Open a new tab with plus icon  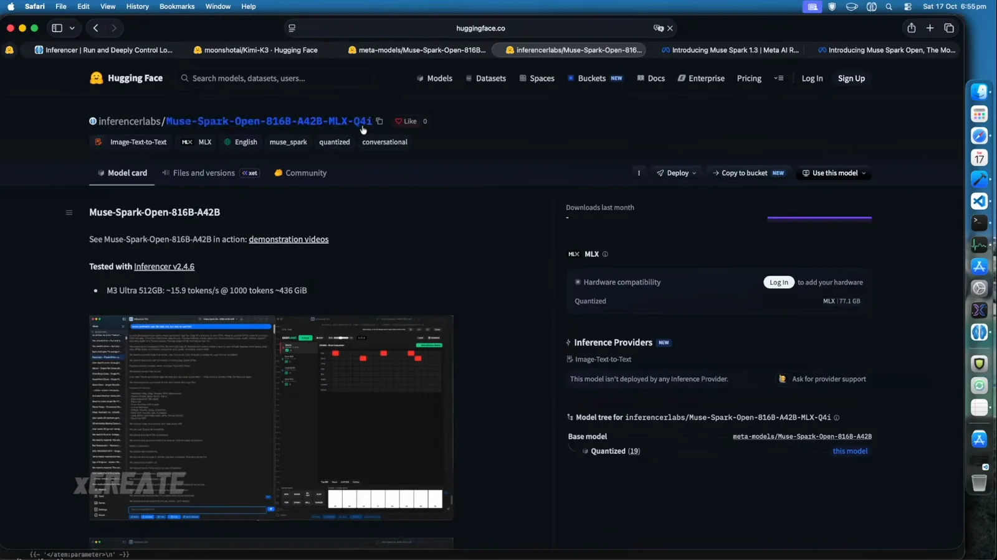click(x=930, y=28)
